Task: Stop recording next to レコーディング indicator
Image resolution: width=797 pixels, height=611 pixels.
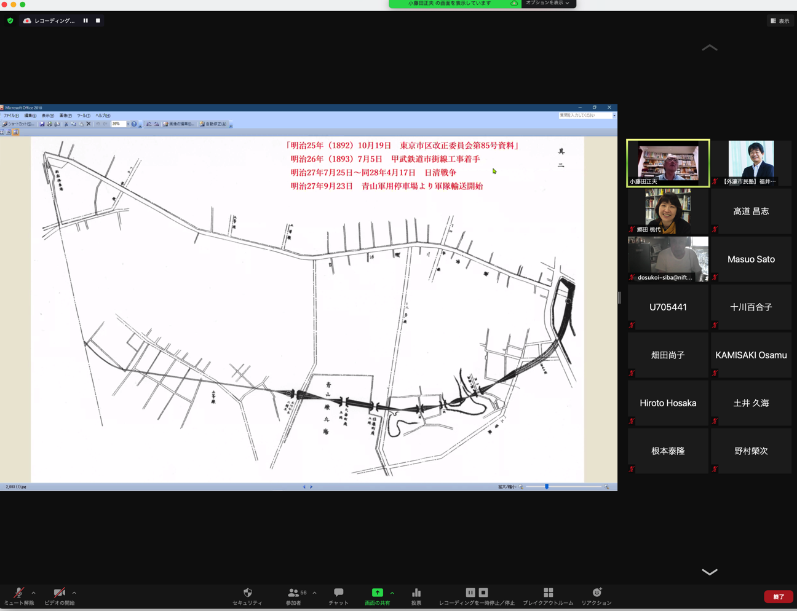Action: tap(98, 21)
